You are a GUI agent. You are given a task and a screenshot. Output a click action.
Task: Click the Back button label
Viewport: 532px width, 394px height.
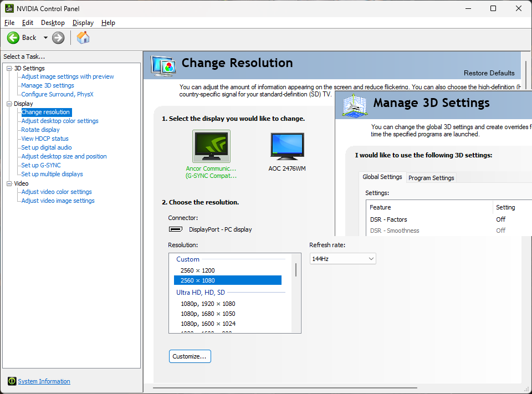click(x=29, y=38)
